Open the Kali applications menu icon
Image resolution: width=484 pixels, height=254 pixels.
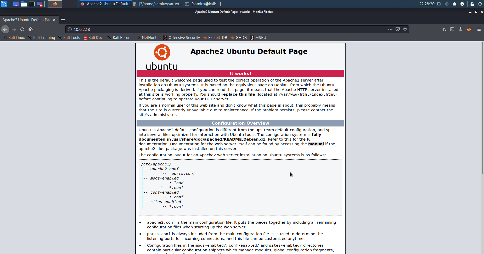click(x=4, y=4)
